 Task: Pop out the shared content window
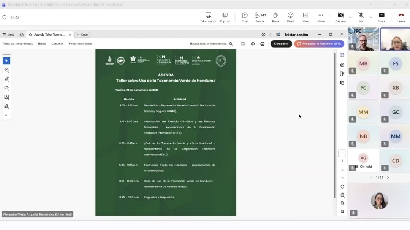(x=225, y=17)
